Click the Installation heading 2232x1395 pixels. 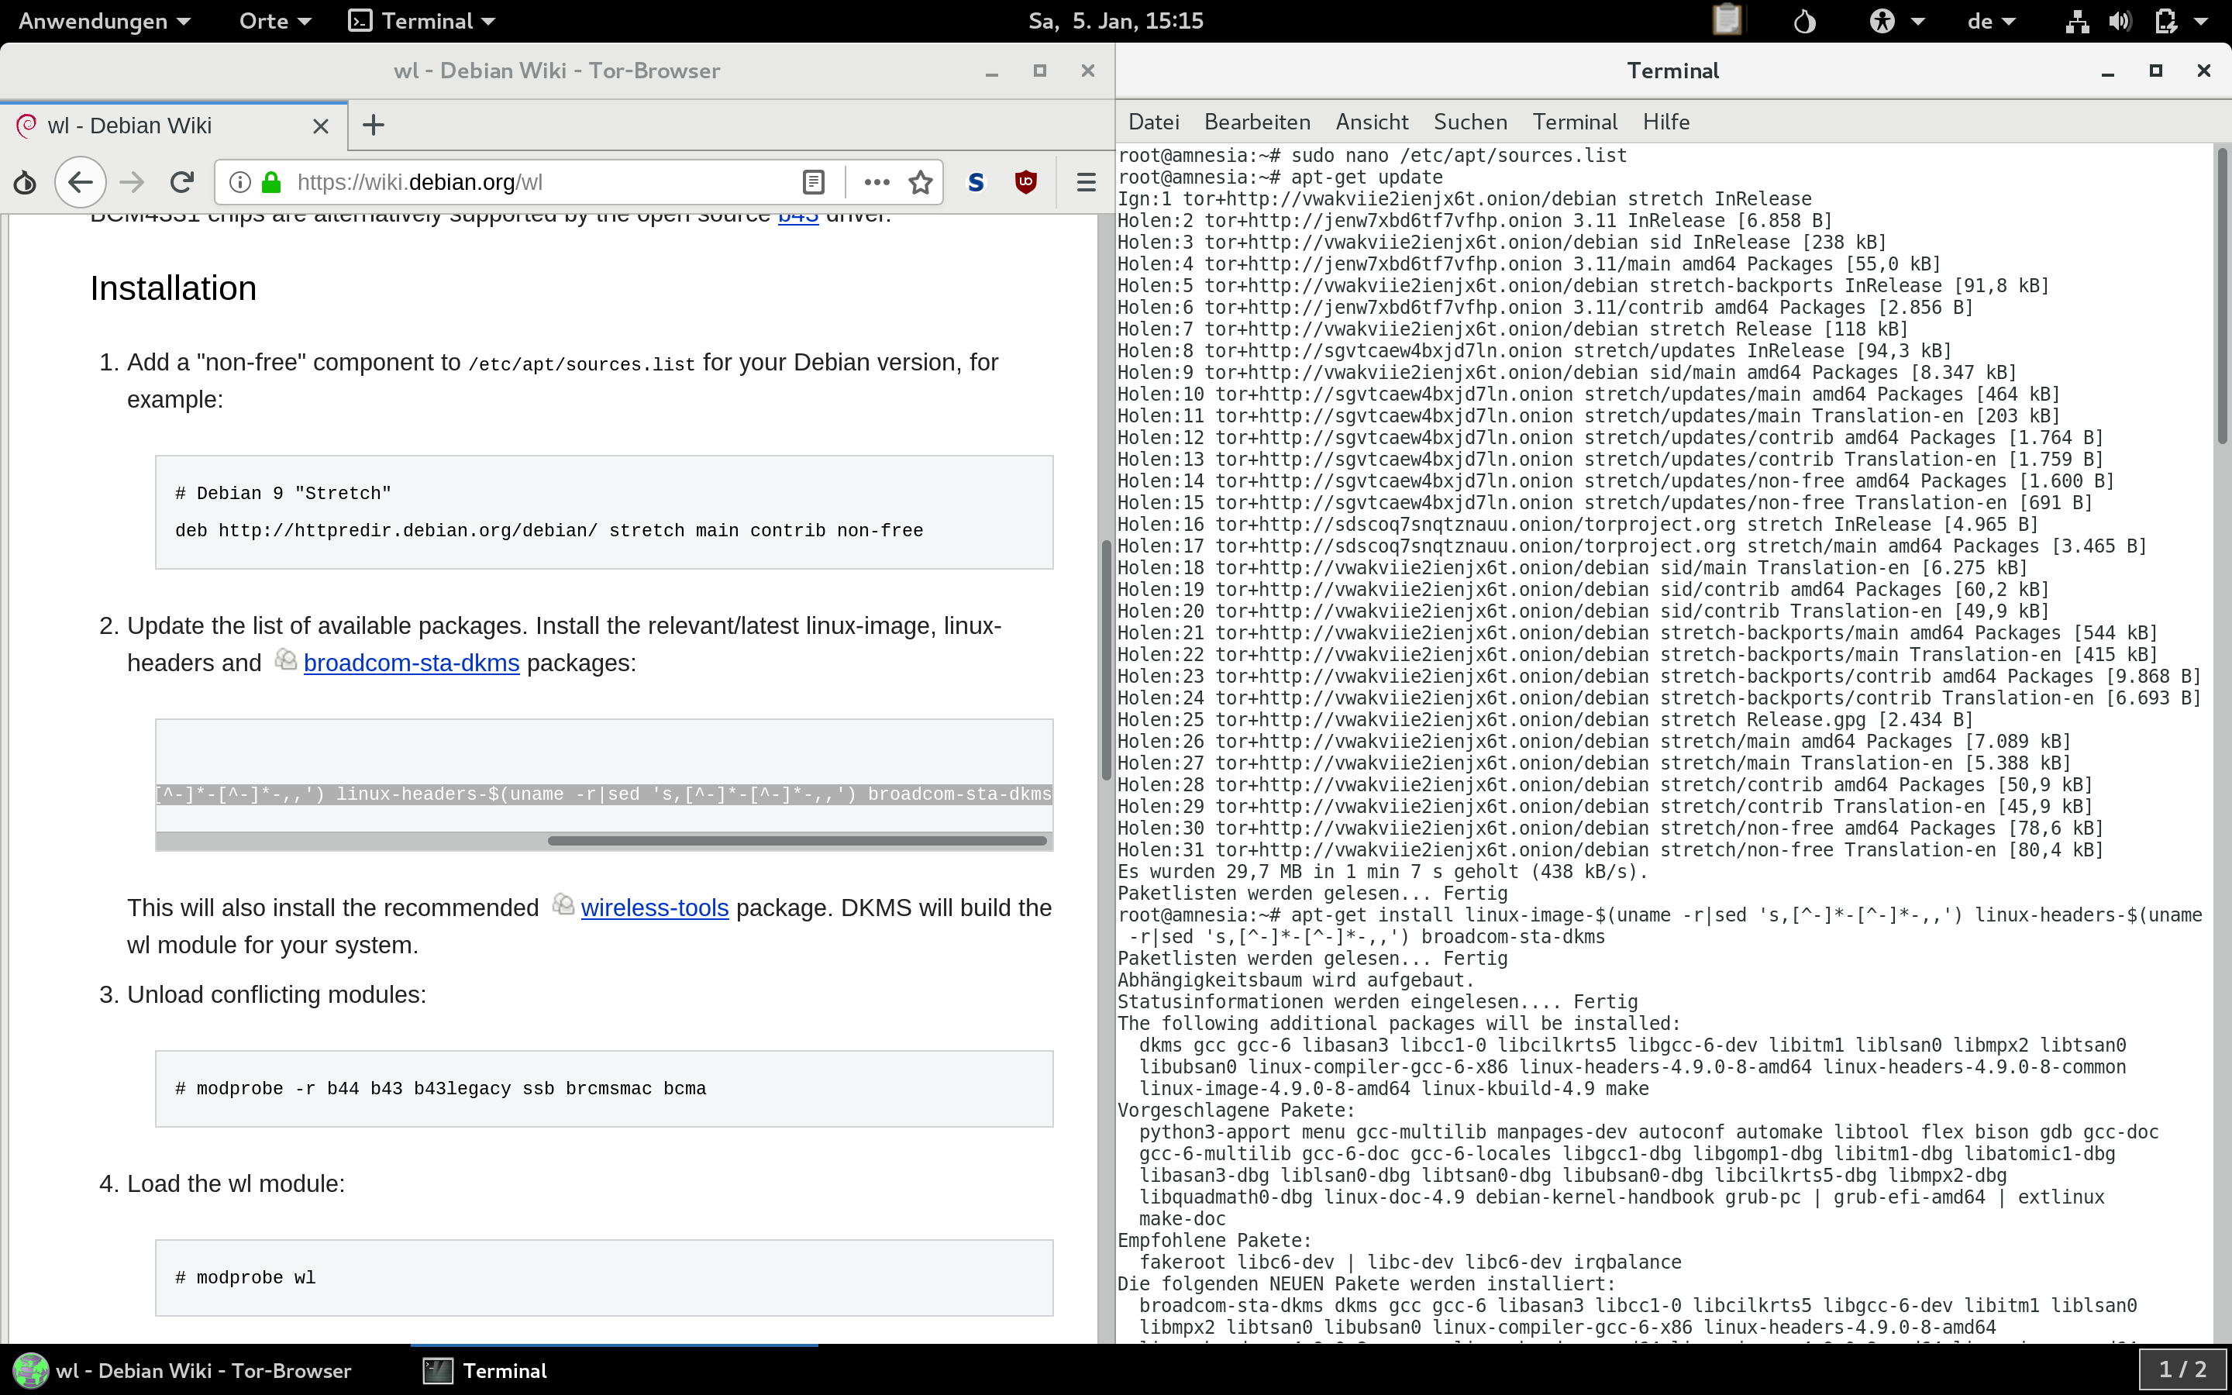pos(174,289)
